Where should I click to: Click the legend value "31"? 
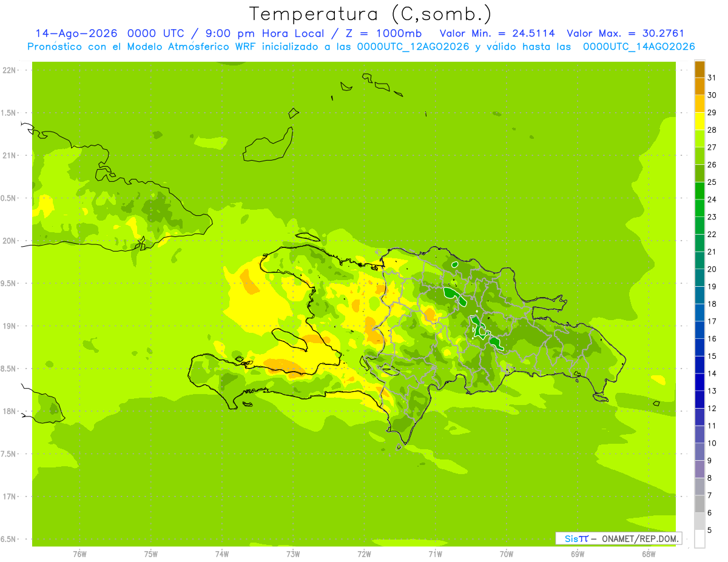[712, 78]
